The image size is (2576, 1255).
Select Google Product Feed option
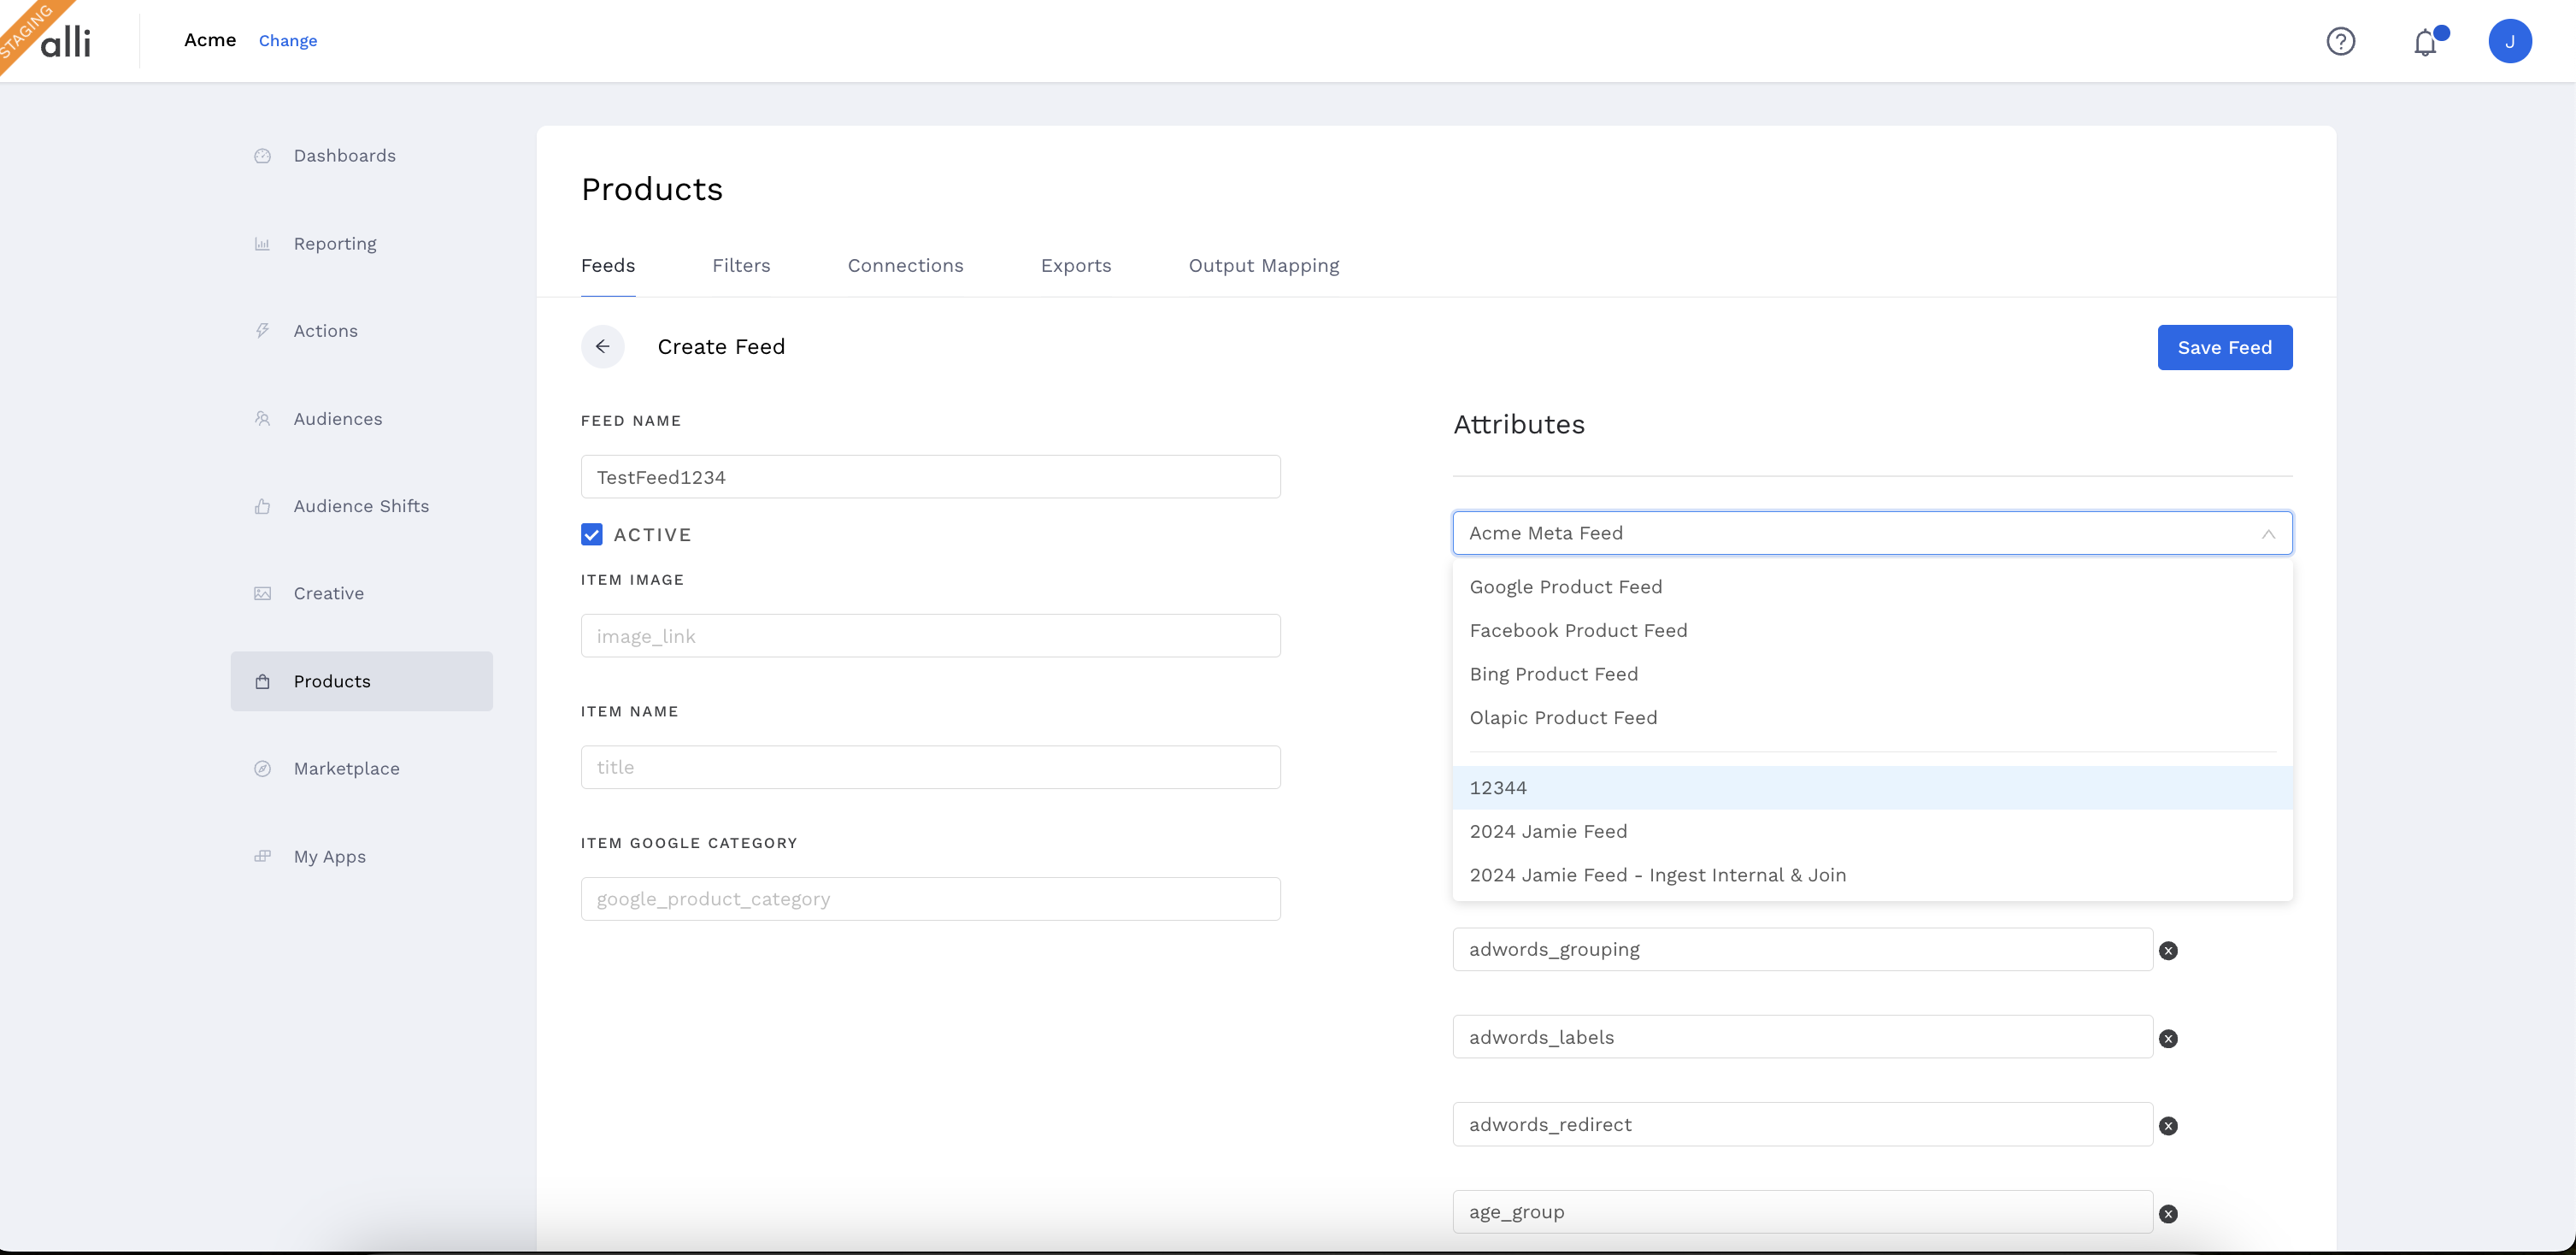1871,587
